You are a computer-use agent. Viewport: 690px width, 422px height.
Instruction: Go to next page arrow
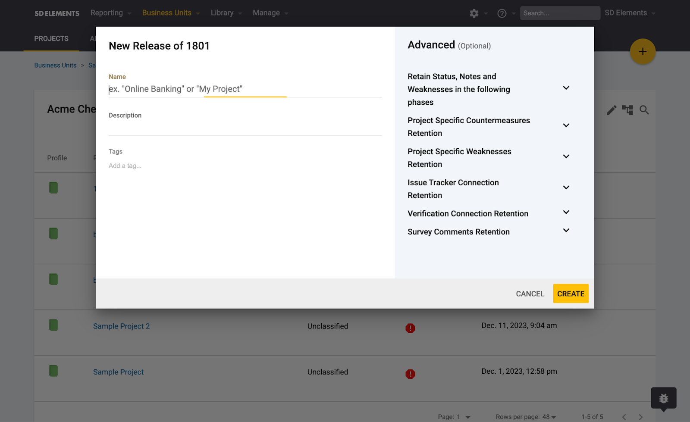[641, 417]
